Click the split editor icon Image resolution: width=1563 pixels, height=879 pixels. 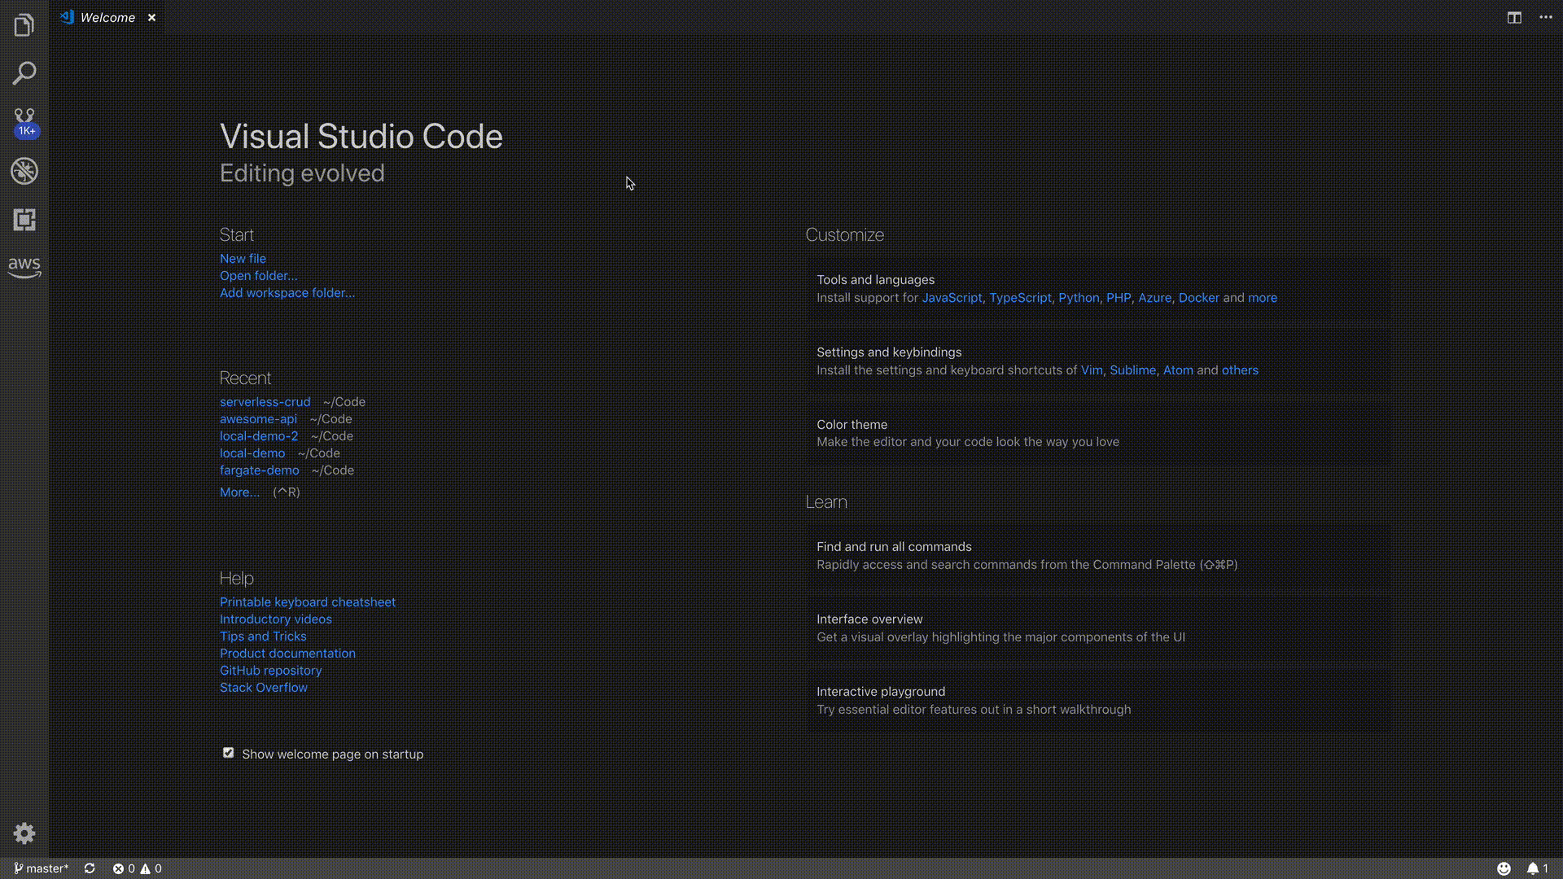(1514, 17)
